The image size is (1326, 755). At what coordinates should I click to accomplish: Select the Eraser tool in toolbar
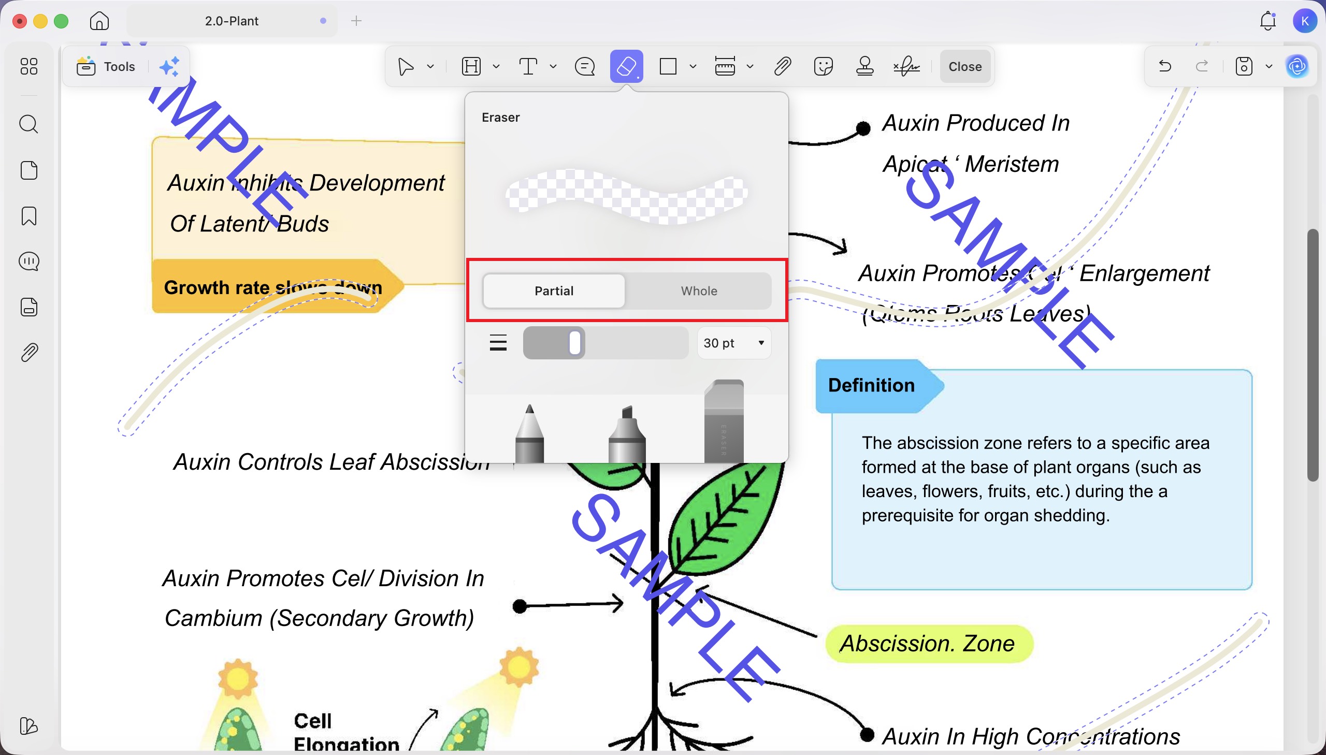pyautogui.click(x=626, y=66)
